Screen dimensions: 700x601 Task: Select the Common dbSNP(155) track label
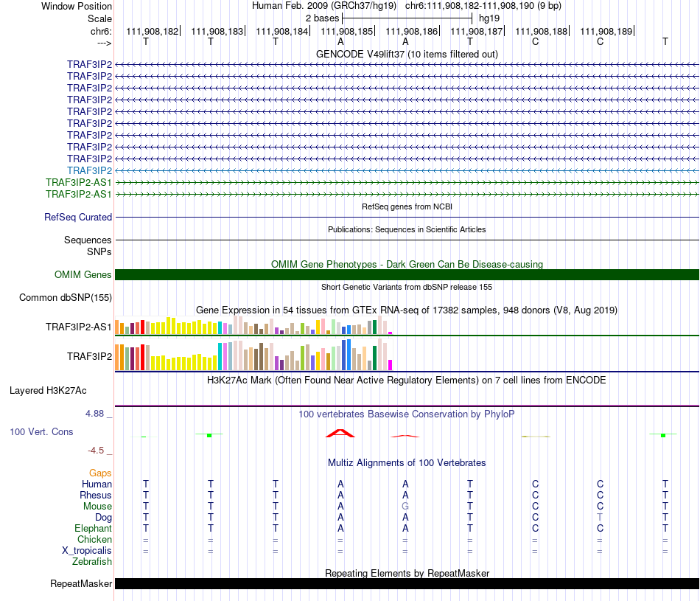[65, 298]
